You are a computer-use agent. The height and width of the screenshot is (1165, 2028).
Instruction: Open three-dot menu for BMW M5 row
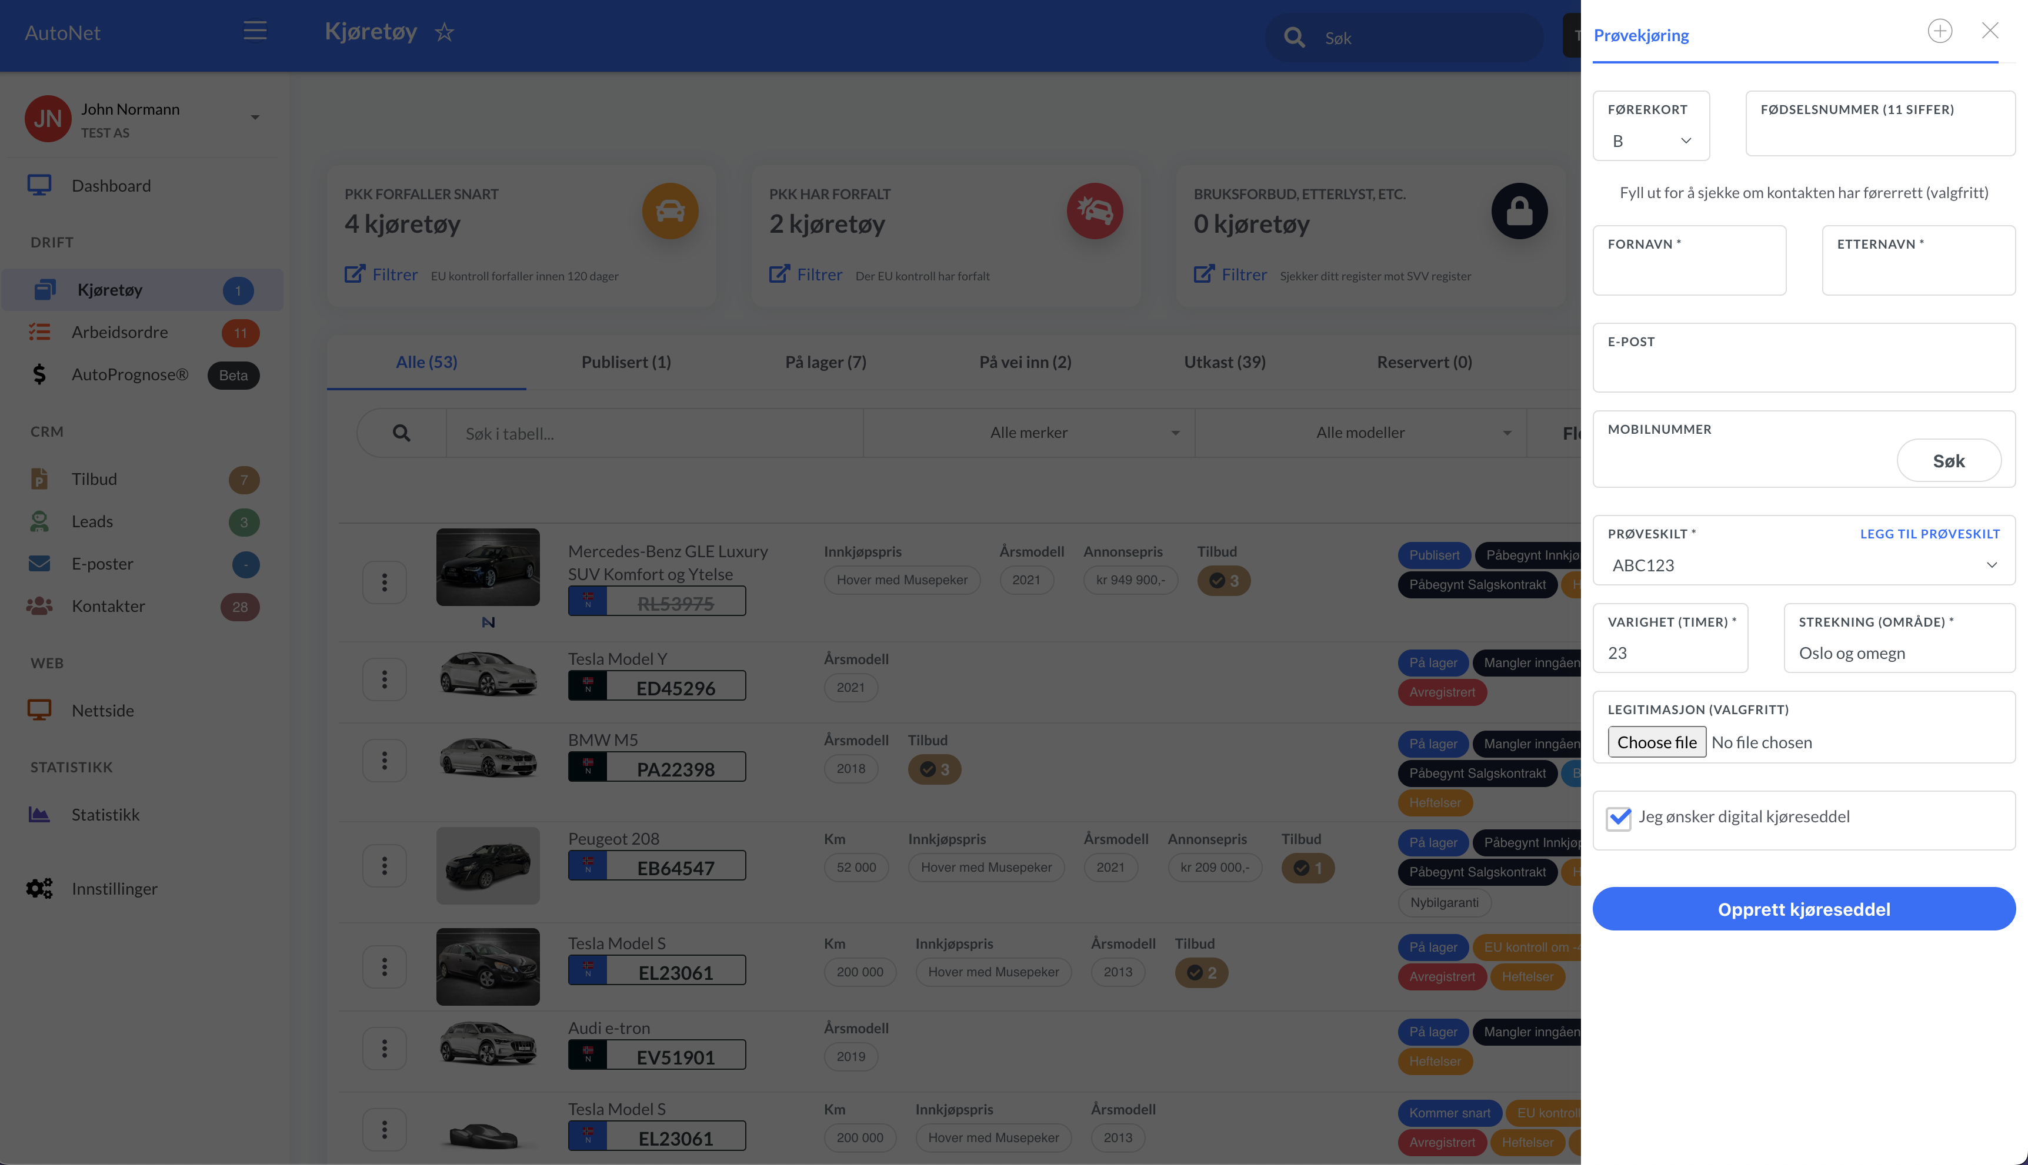click(384, 760)
